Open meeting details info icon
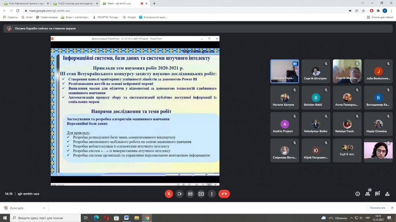 click(x=358, y=194)
